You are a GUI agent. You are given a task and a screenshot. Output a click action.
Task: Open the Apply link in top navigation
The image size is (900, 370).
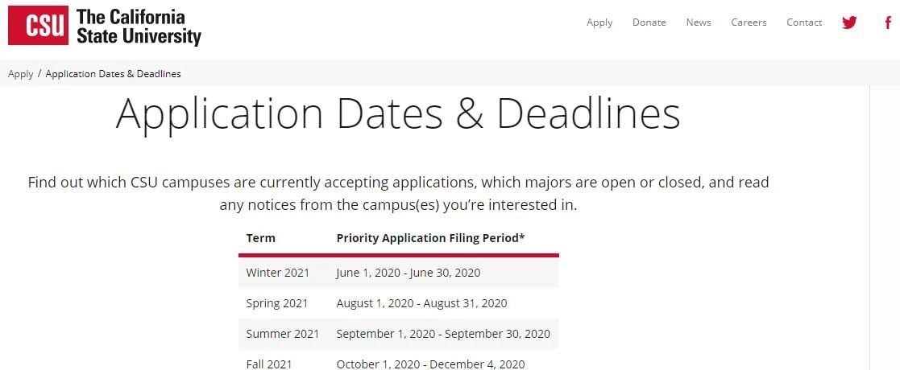pyautogui.click(x=599, y=23)
